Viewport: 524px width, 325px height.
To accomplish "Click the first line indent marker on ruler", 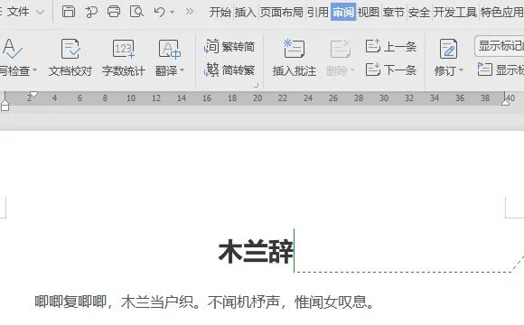I will pyautogui.click(x=33, y=94).
